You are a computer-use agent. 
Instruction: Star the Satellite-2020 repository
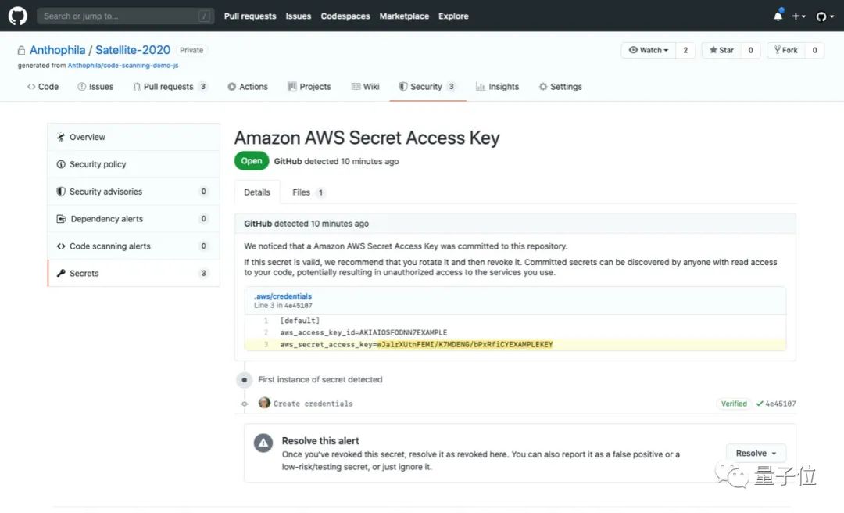click(x=721, y=50)
